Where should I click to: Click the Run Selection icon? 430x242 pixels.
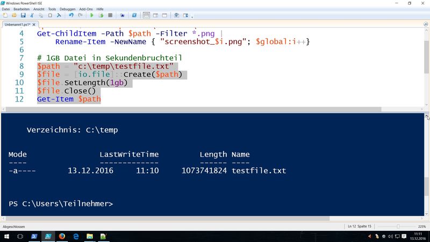tap(101, 16)
